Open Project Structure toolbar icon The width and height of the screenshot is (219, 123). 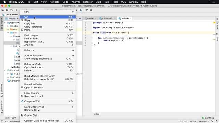coord(81,10)
